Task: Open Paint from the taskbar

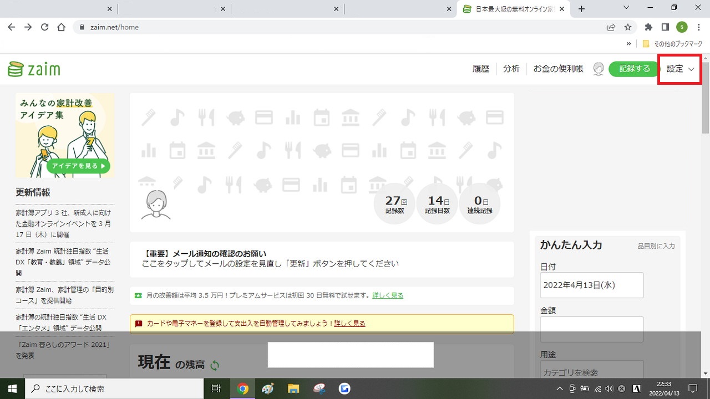Action: point(268,388)
